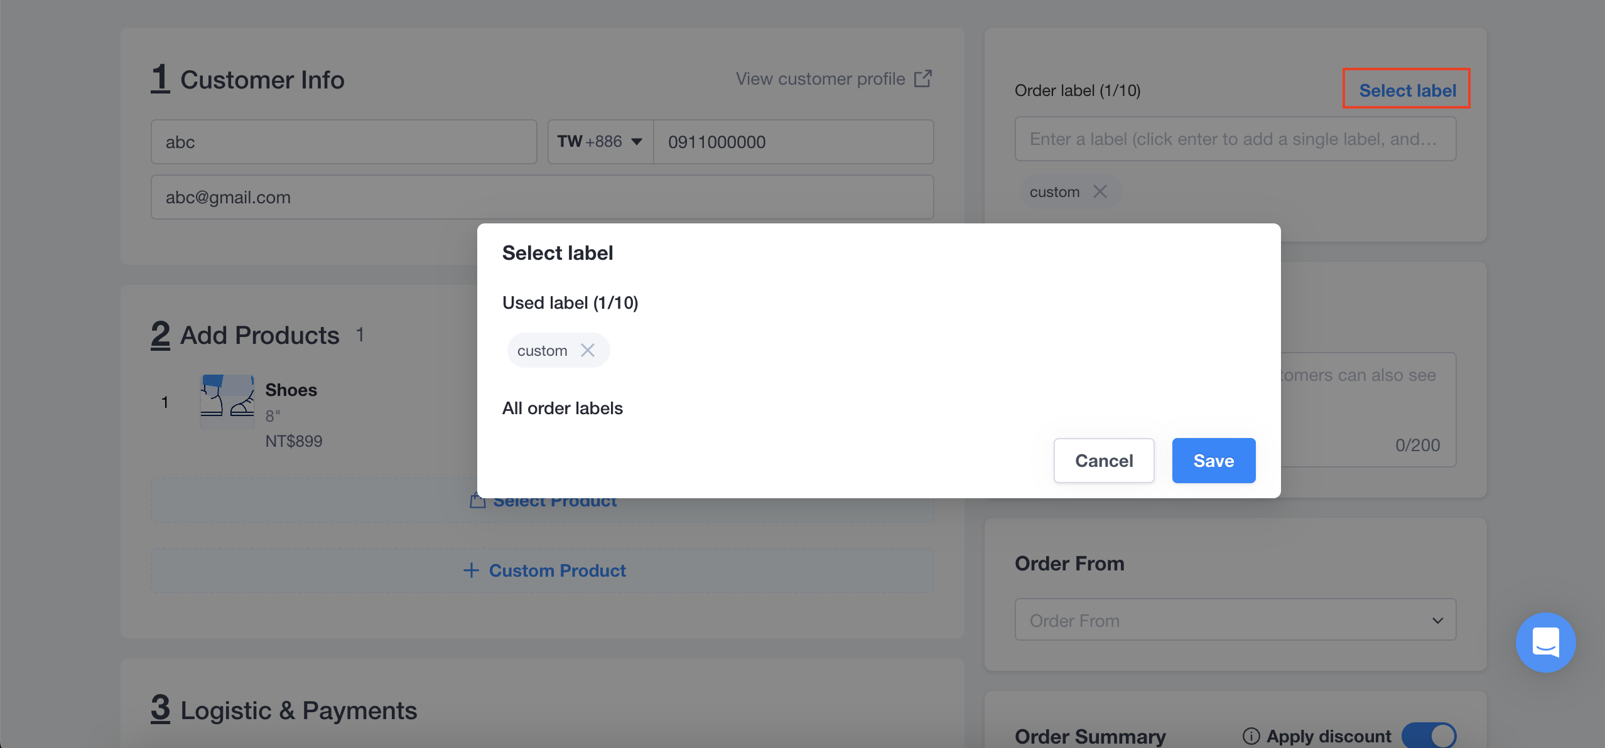Open View customer profile link

click(820, 78)
